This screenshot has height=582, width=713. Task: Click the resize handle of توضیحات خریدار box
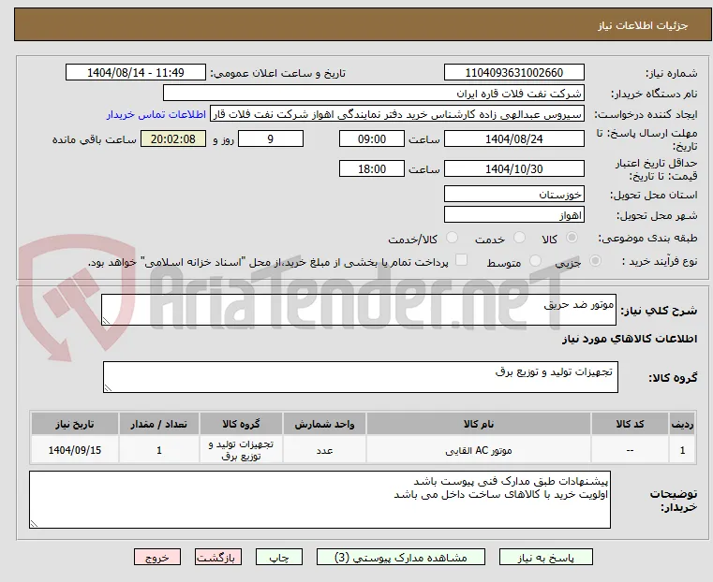(34, 524)
